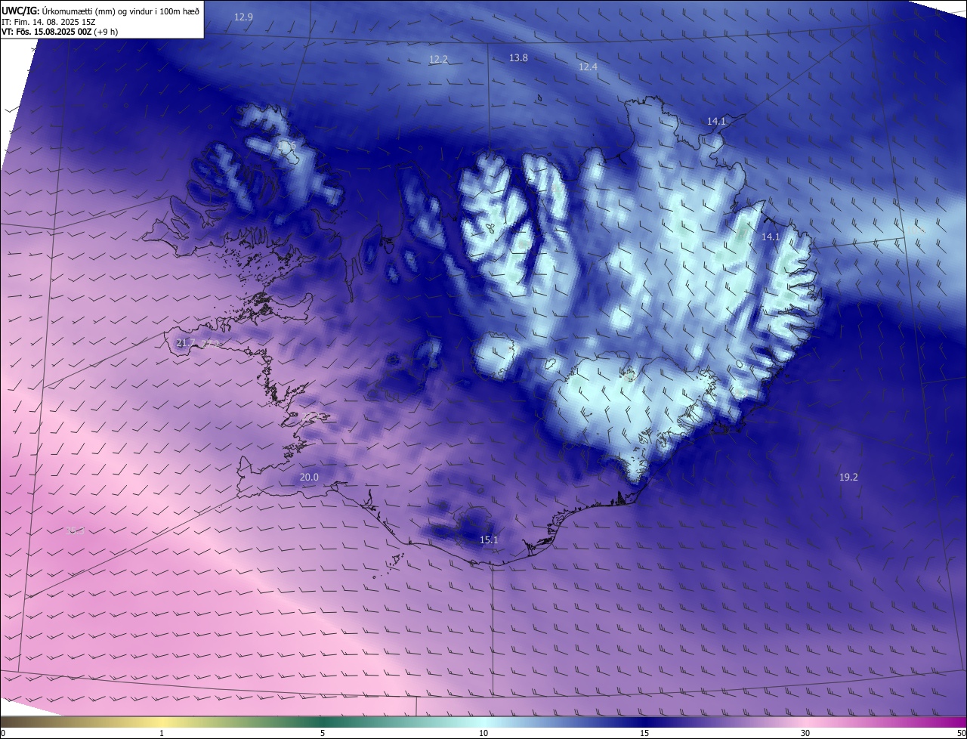Click the 30 tick label on the color scale
967x739 pixels.
805,733
